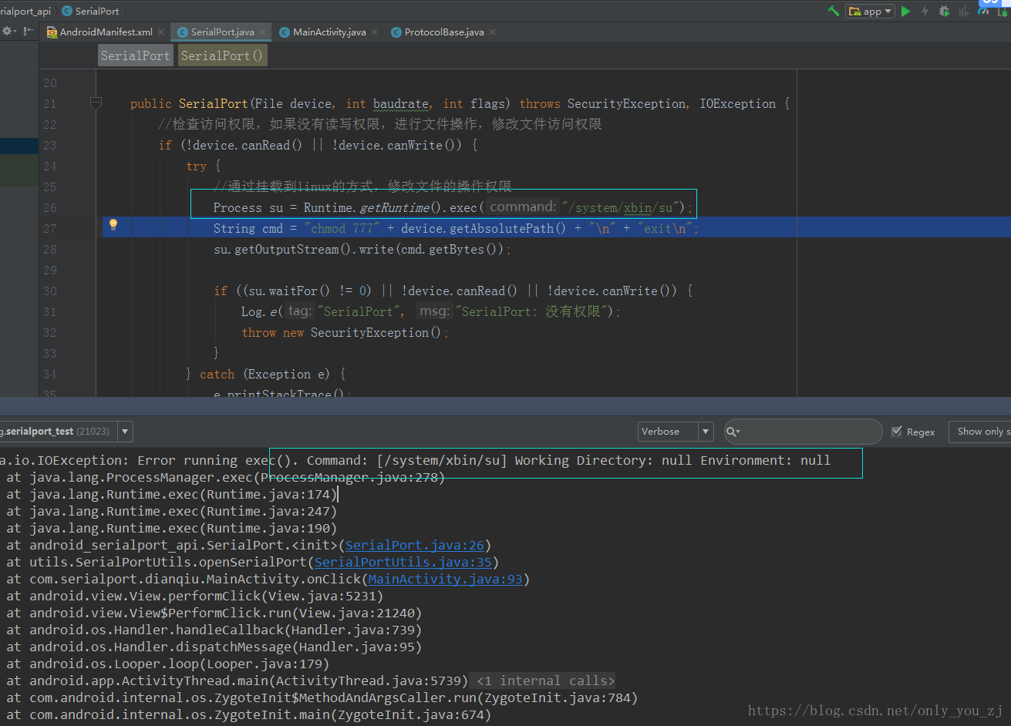1011x726 pixels.
Task: Click the tag: parameter hint on line 31
Action: [299, 311]
